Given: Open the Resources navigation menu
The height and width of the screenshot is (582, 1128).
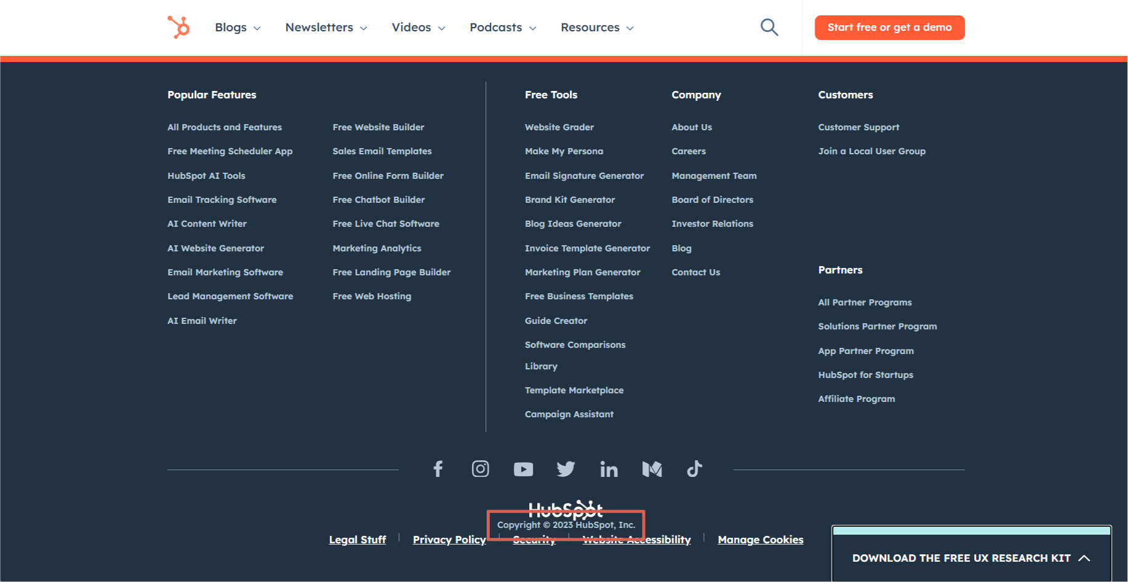Looking at the screenshot, I should click(597, 28).
